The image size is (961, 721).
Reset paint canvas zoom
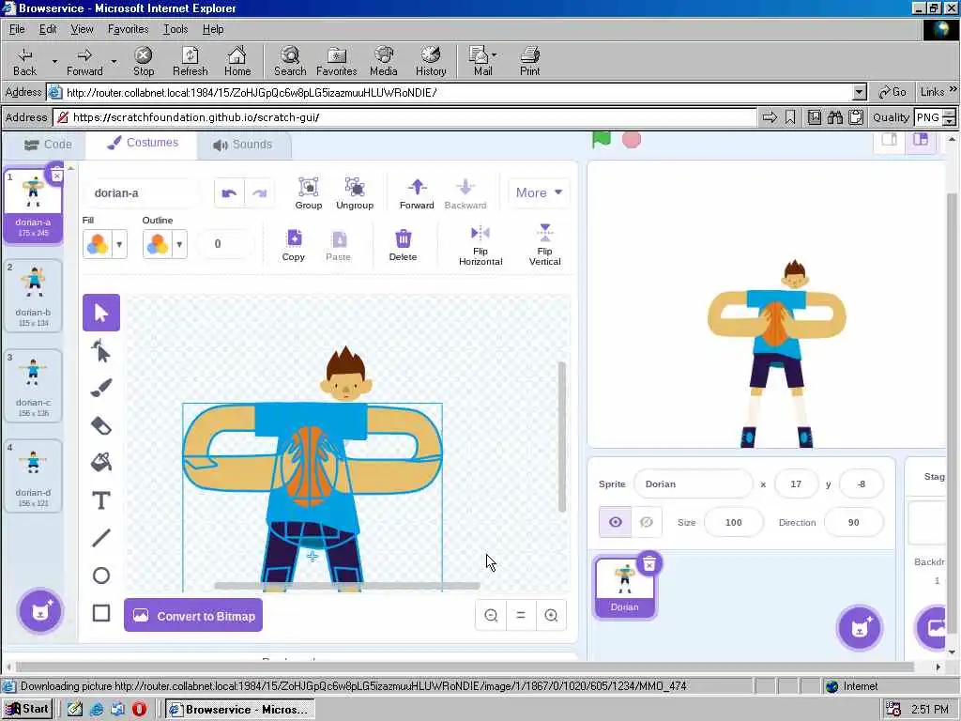tap(521, 615)
